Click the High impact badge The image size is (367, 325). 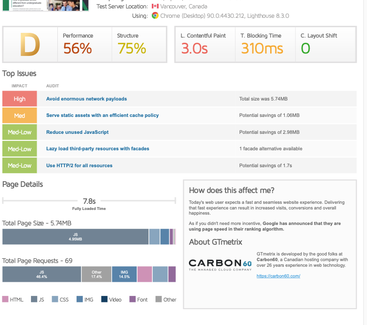coord(20,99)
